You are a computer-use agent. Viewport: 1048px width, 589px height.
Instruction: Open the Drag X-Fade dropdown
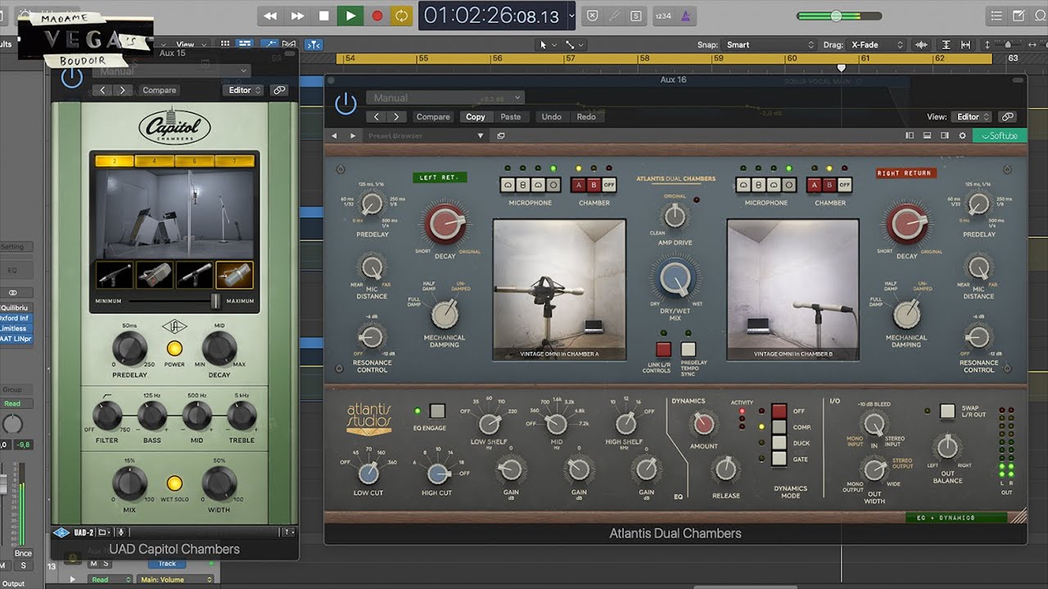point(877,45)
